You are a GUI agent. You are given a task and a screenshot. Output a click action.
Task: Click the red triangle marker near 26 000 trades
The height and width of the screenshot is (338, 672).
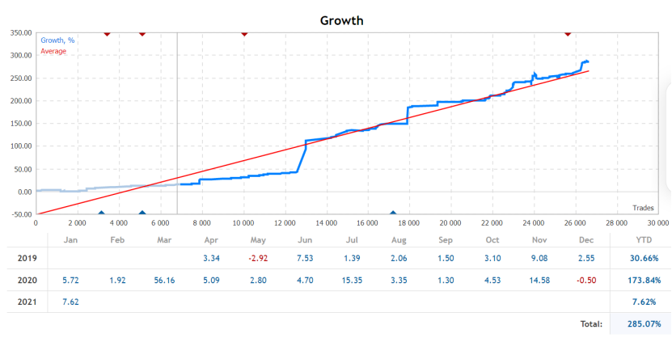click(x=568, y=34)
